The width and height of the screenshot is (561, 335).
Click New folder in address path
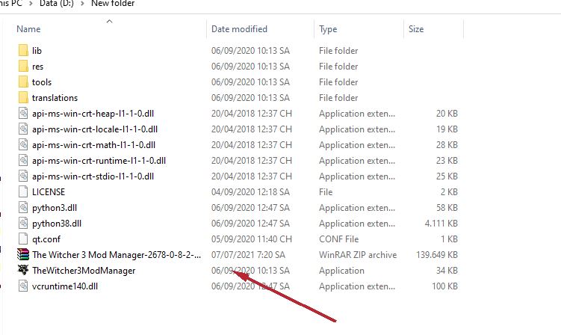click(x=114, y=4)
